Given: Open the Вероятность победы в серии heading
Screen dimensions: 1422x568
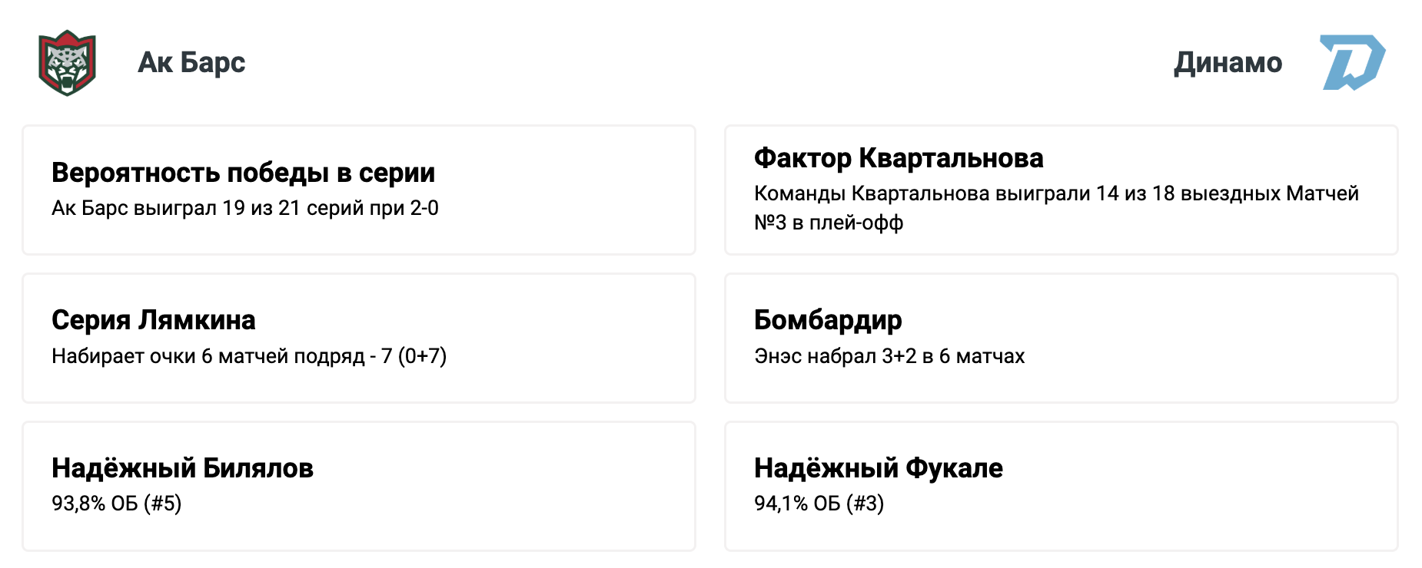Looking at the screenshot, I should (243, 173).
